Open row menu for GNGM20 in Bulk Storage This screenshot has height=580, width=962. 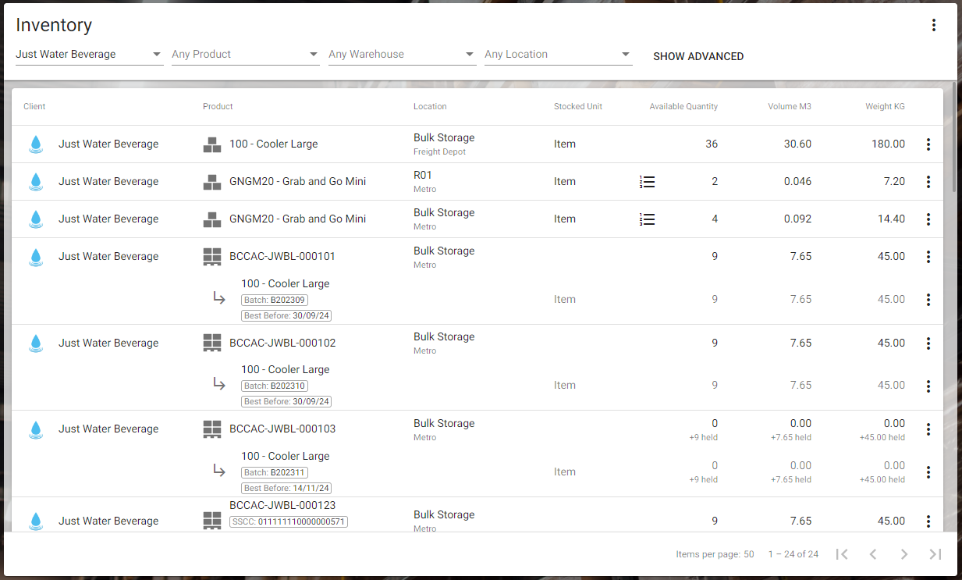pos(928,219)
